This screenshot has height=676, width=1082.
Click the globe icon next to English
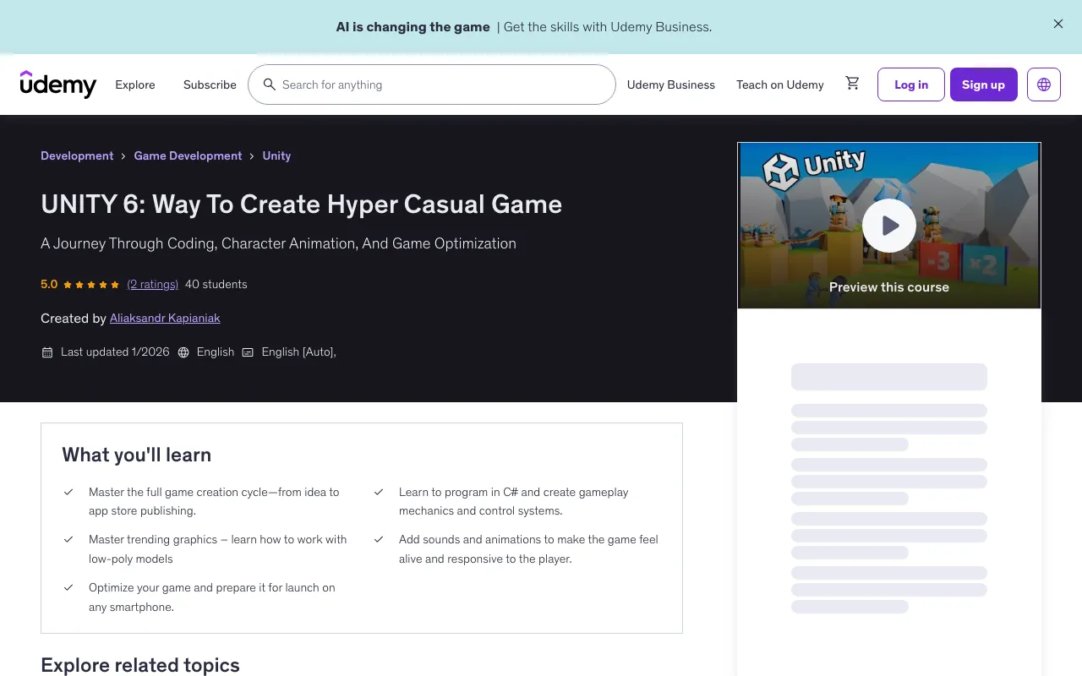click(x=183, y=352)
